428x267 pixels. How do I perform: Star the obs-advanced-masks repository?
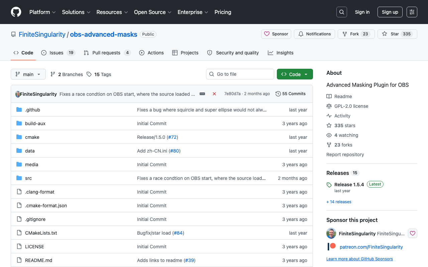point(397,34)
